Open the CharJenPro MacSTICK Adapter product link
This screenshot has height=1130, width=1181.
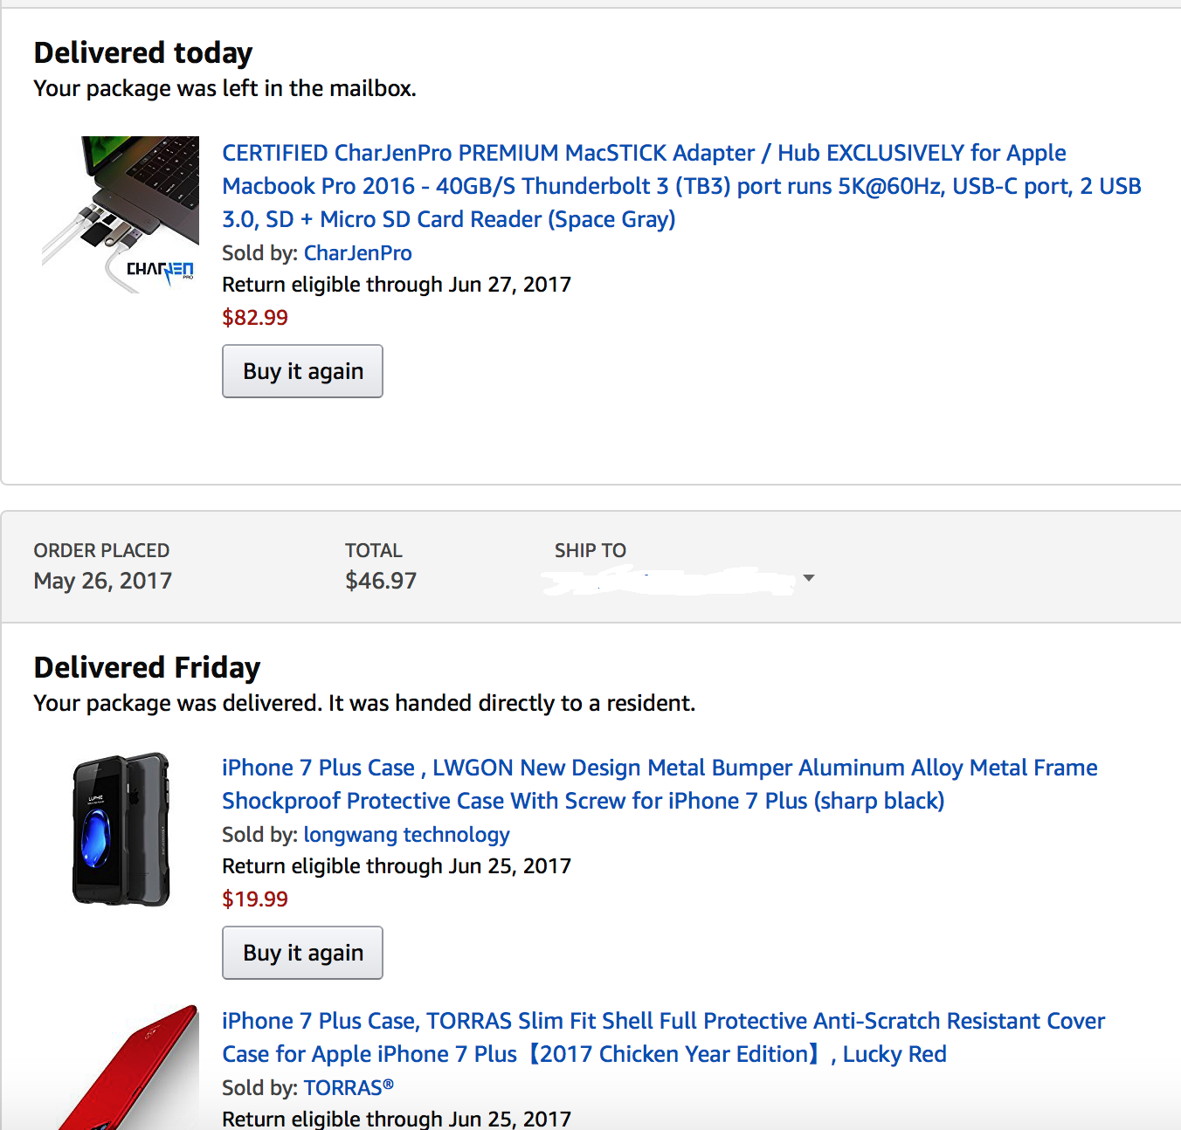(681, 186)
